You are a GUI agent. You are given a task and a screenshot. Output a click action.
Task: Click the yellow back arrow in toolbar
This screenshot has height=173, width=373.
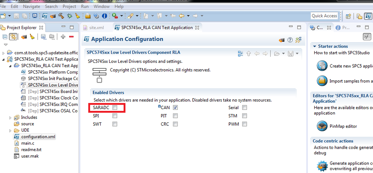[182, 16]
